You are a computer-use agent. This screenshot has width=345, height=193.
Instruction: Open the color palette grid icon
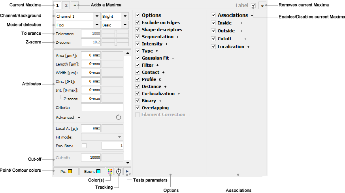point(110,172)
